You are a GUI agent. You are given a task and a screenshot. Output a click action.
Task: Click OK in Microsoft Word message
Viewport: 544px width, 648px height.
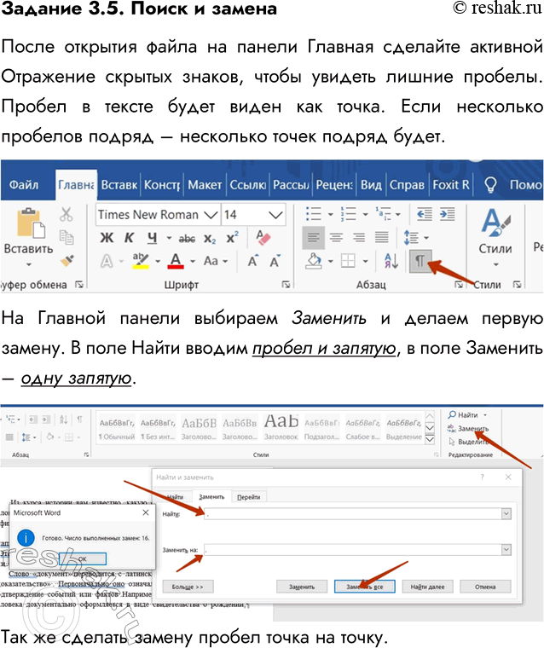point(82,558)
